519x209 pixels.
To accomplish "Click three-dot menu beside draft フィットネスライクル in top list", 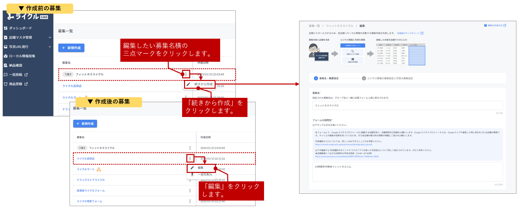I will 186,74.
